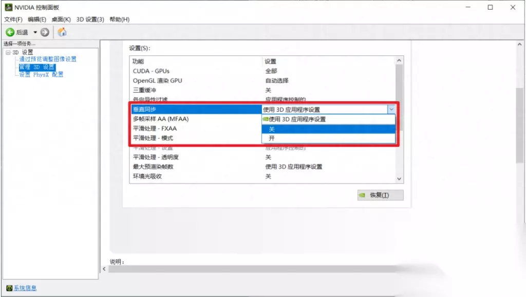Image resolution: width=526 pixels, height=297 pixels.
Task: Select the 平滑处理 - 透明度 row
Action: [x=264, y=157]
